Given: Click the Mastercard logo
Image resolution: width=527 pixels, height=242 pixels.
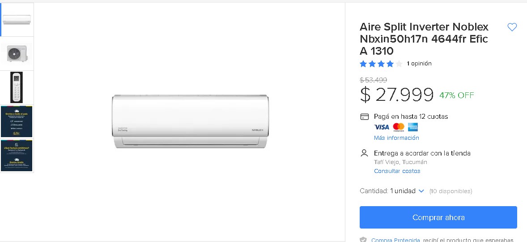Looking at the screenshot, I should pyautogui.click(x=398, y=127).
